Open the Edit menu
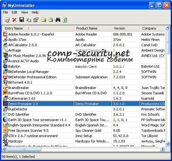Screen dimensions: 172x161 click(14, 12)
